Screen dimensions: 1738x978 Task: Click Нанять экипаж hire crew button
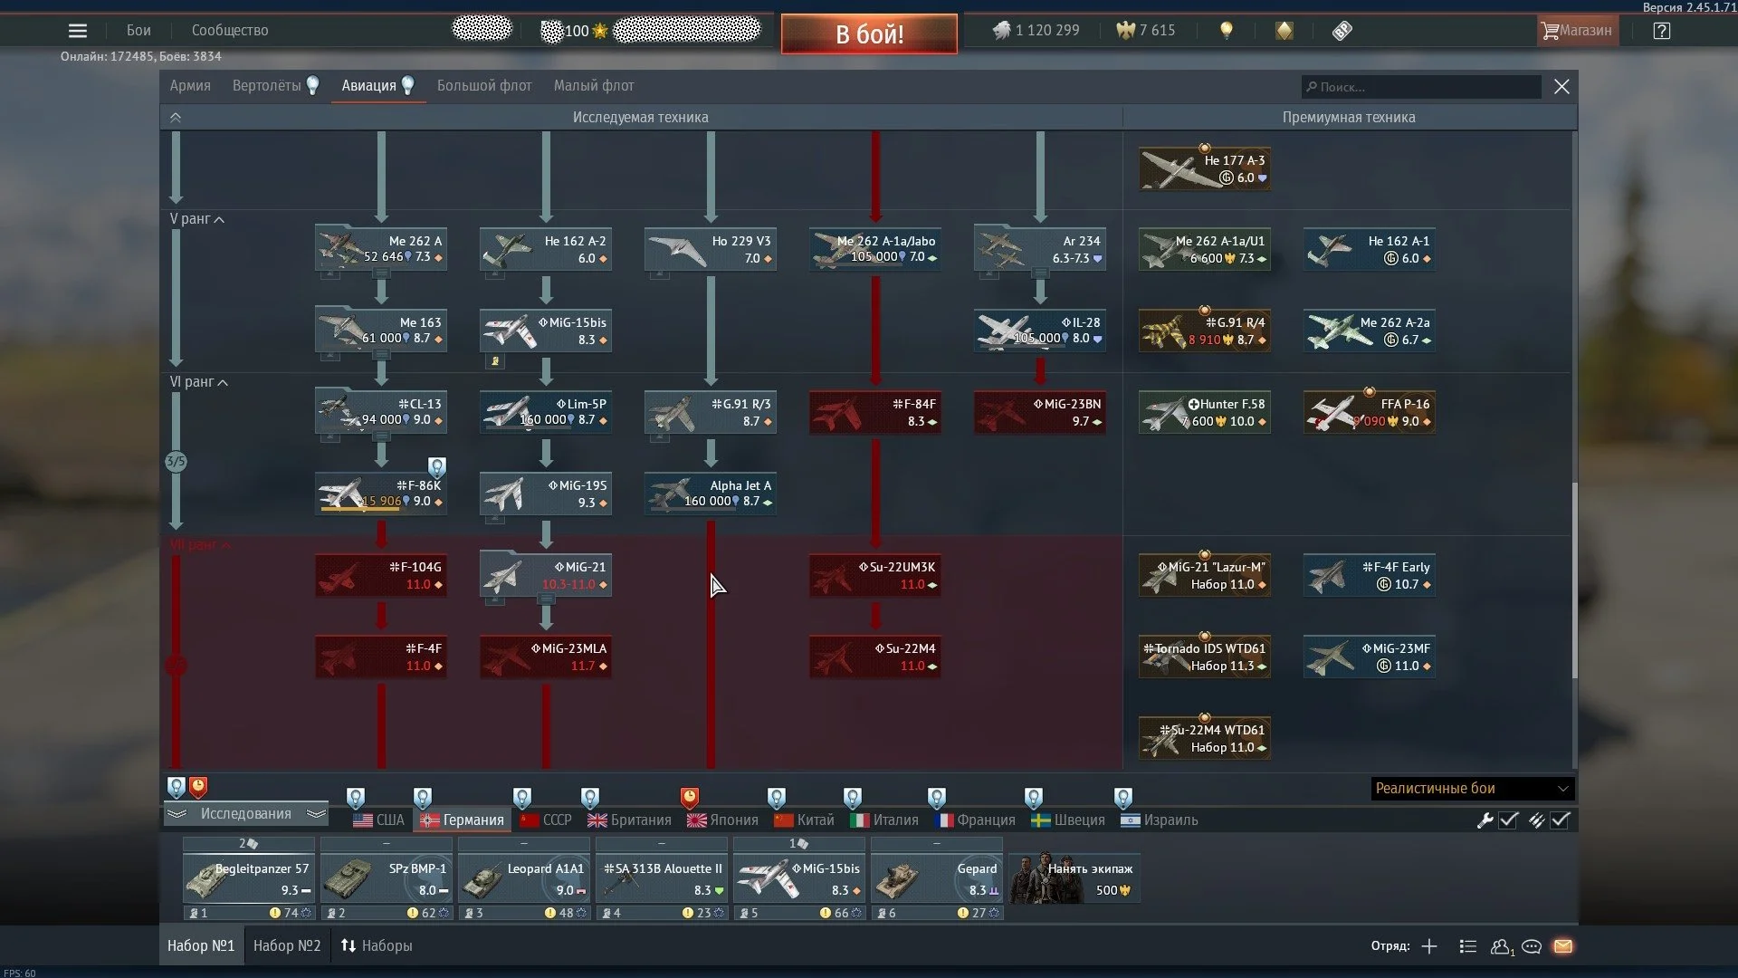(x=1074, y=878)
